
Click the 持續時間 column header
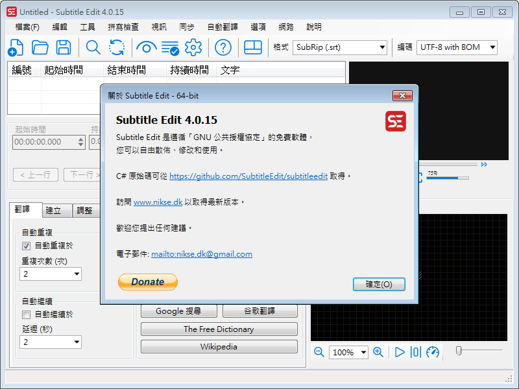pyautogui.click(x=191, y=70)
